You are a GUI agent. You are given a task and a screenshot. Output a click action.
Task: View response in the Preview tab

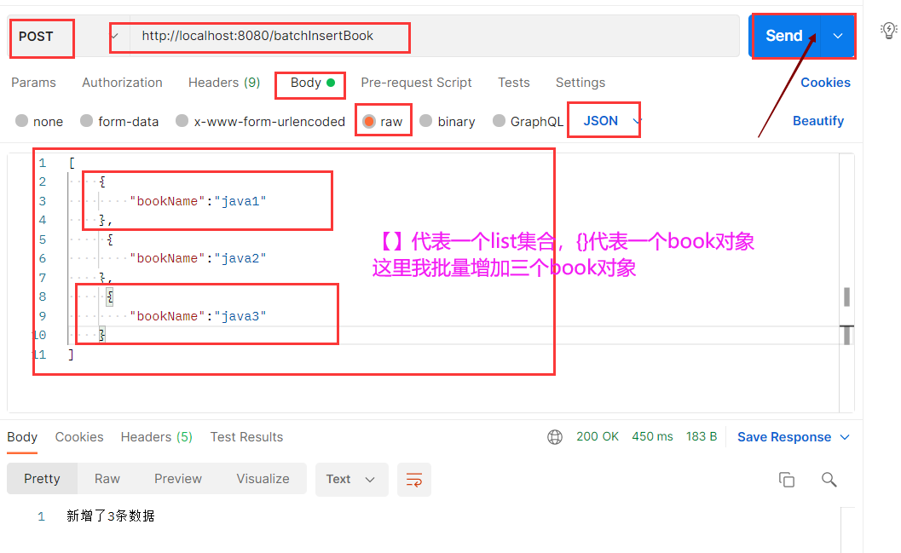(x=177, y=479)
